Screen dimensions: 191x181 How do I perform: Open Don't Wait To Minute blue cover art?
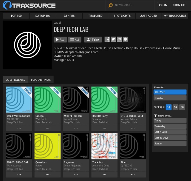click(x=19, y=100)
